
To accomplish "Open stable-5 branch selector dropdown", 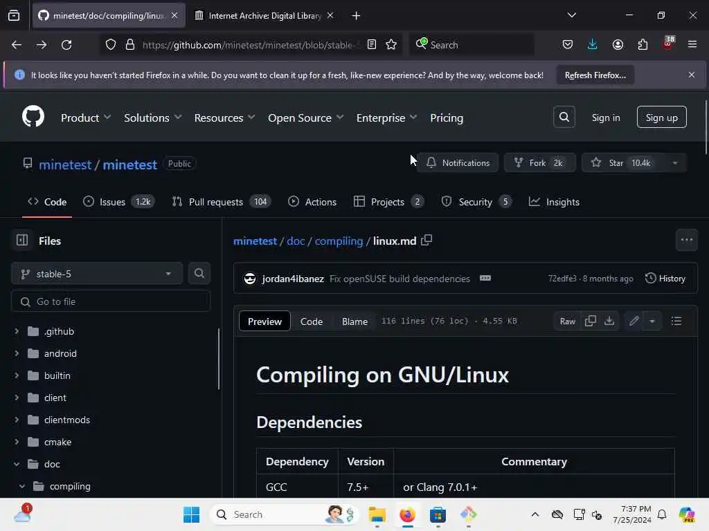I will [x=97, y=274].
